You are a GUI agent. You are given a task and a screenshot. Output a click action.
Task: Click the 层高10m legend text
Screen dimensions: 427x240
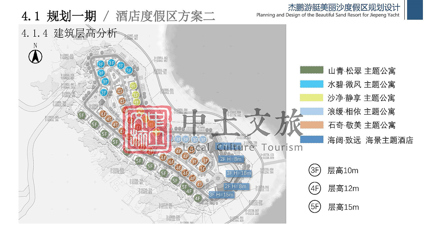click(343, 171)
